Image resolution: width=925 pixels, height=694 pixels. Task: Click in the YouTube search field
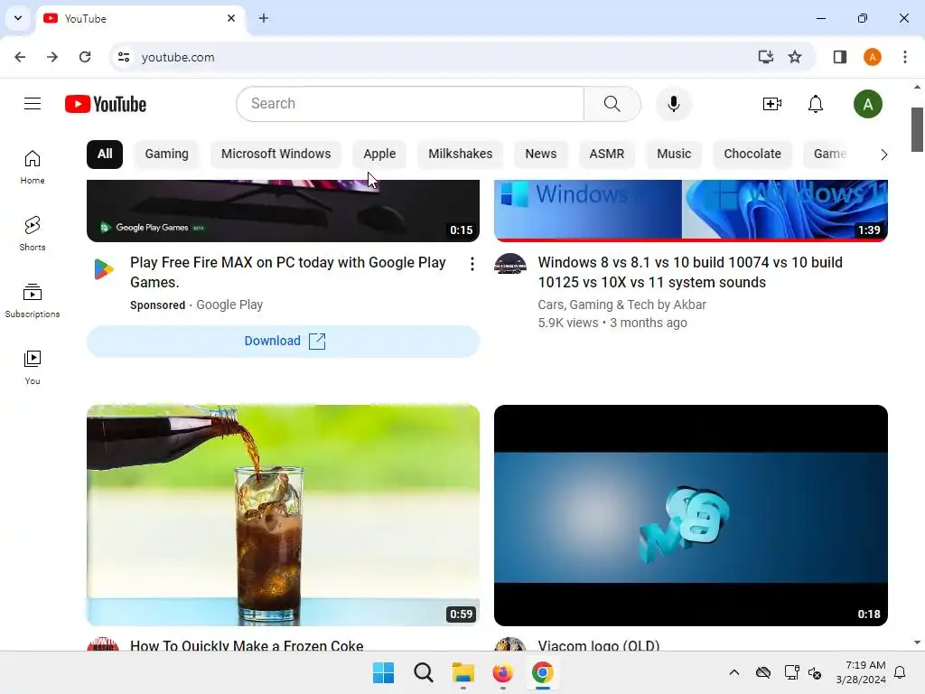[411, 104]
